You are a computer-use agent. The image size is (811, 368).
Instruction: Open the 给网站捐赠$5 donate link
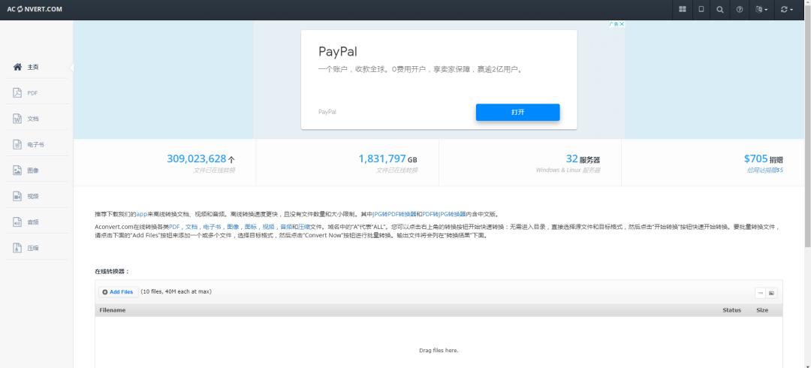(765, 170)
